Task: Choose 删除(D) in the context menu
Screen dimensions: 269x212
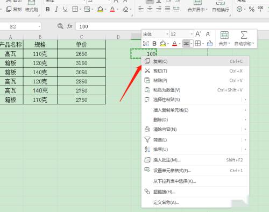Action: 195,119
